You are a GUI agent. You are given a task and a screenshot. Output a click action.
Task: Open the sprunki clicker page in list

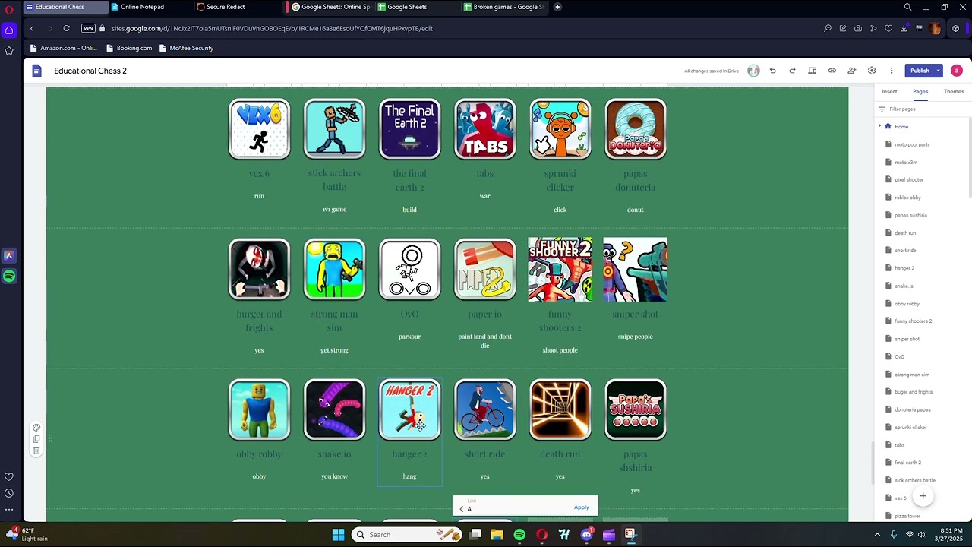click(910, 428)
